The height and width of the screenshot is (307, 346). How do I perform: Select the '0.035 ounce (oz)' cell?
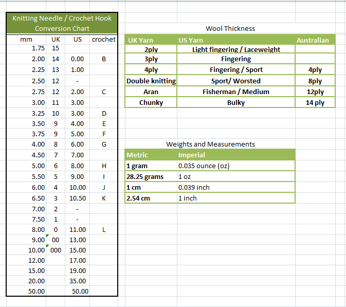click(x=236, y=166)
